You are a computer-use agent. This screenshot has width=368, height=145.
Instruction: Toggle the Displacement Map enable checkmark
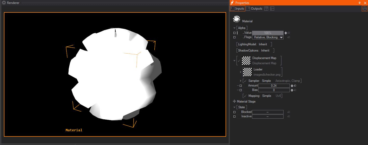point(239,61)
